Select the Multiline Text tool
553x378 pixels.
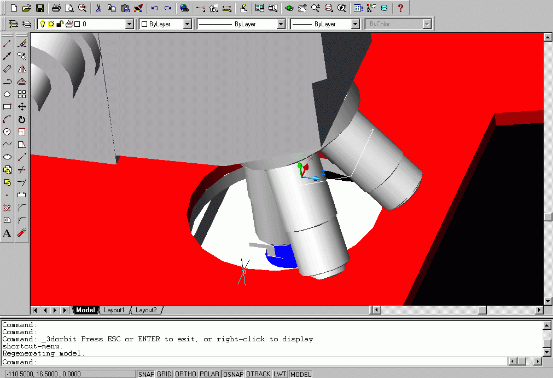coord(7,233)
